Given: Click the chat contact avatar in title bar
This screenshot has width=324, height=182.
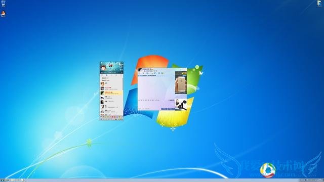Looking at the screenshot, I should pos(140,70).
